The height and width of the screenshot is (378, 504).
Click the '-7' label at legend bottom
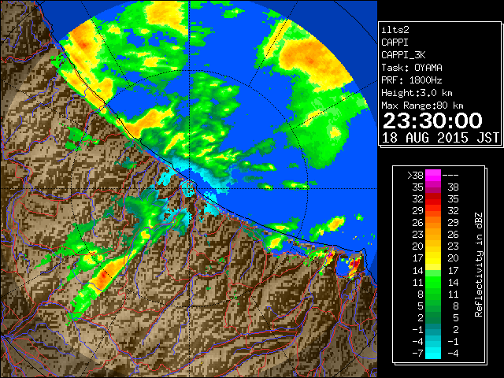[x=417, y=354]
